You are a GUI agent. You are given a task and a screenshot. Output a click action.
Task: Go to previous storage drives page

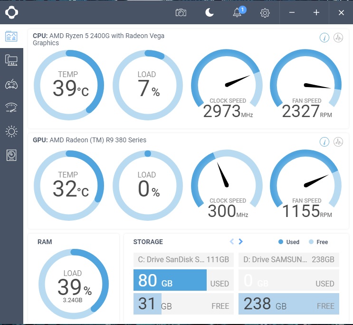[232, 242]
